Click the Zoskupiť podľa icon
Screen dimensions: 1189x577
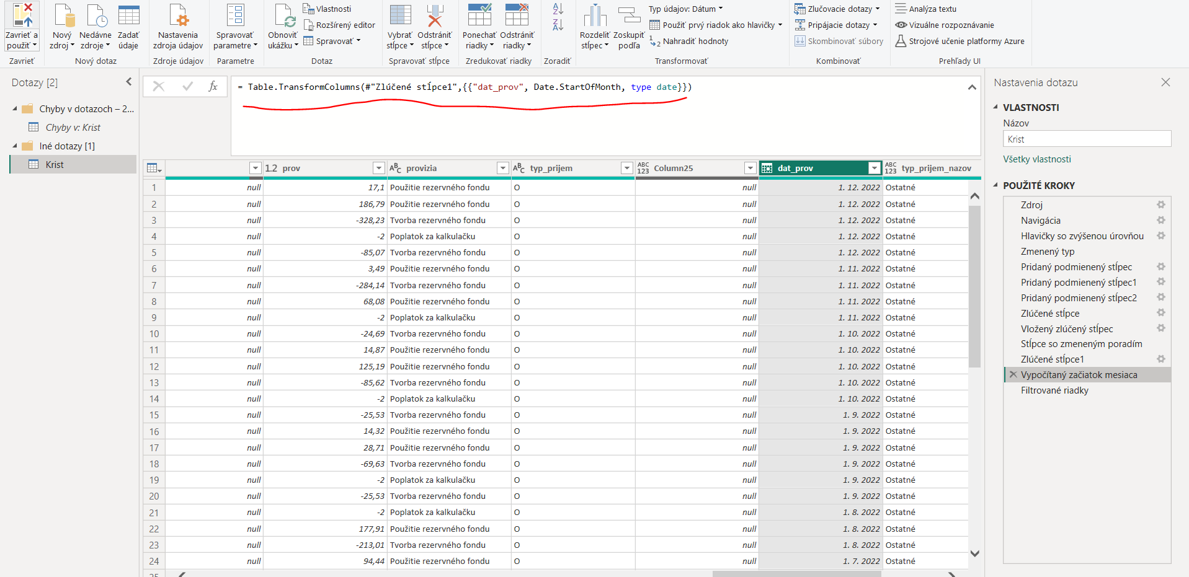629,15
